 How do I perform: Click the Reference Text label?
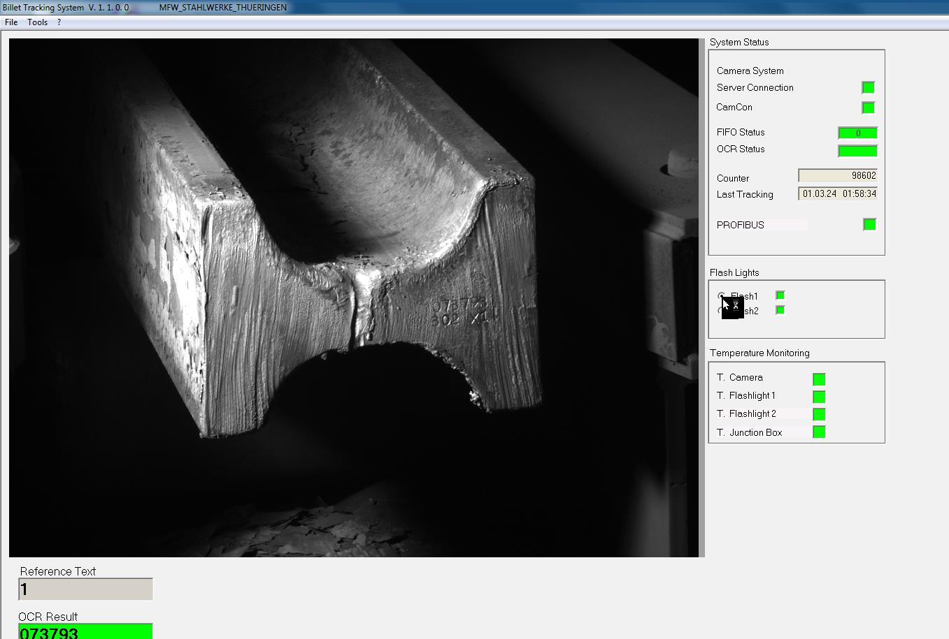[58, 571]
